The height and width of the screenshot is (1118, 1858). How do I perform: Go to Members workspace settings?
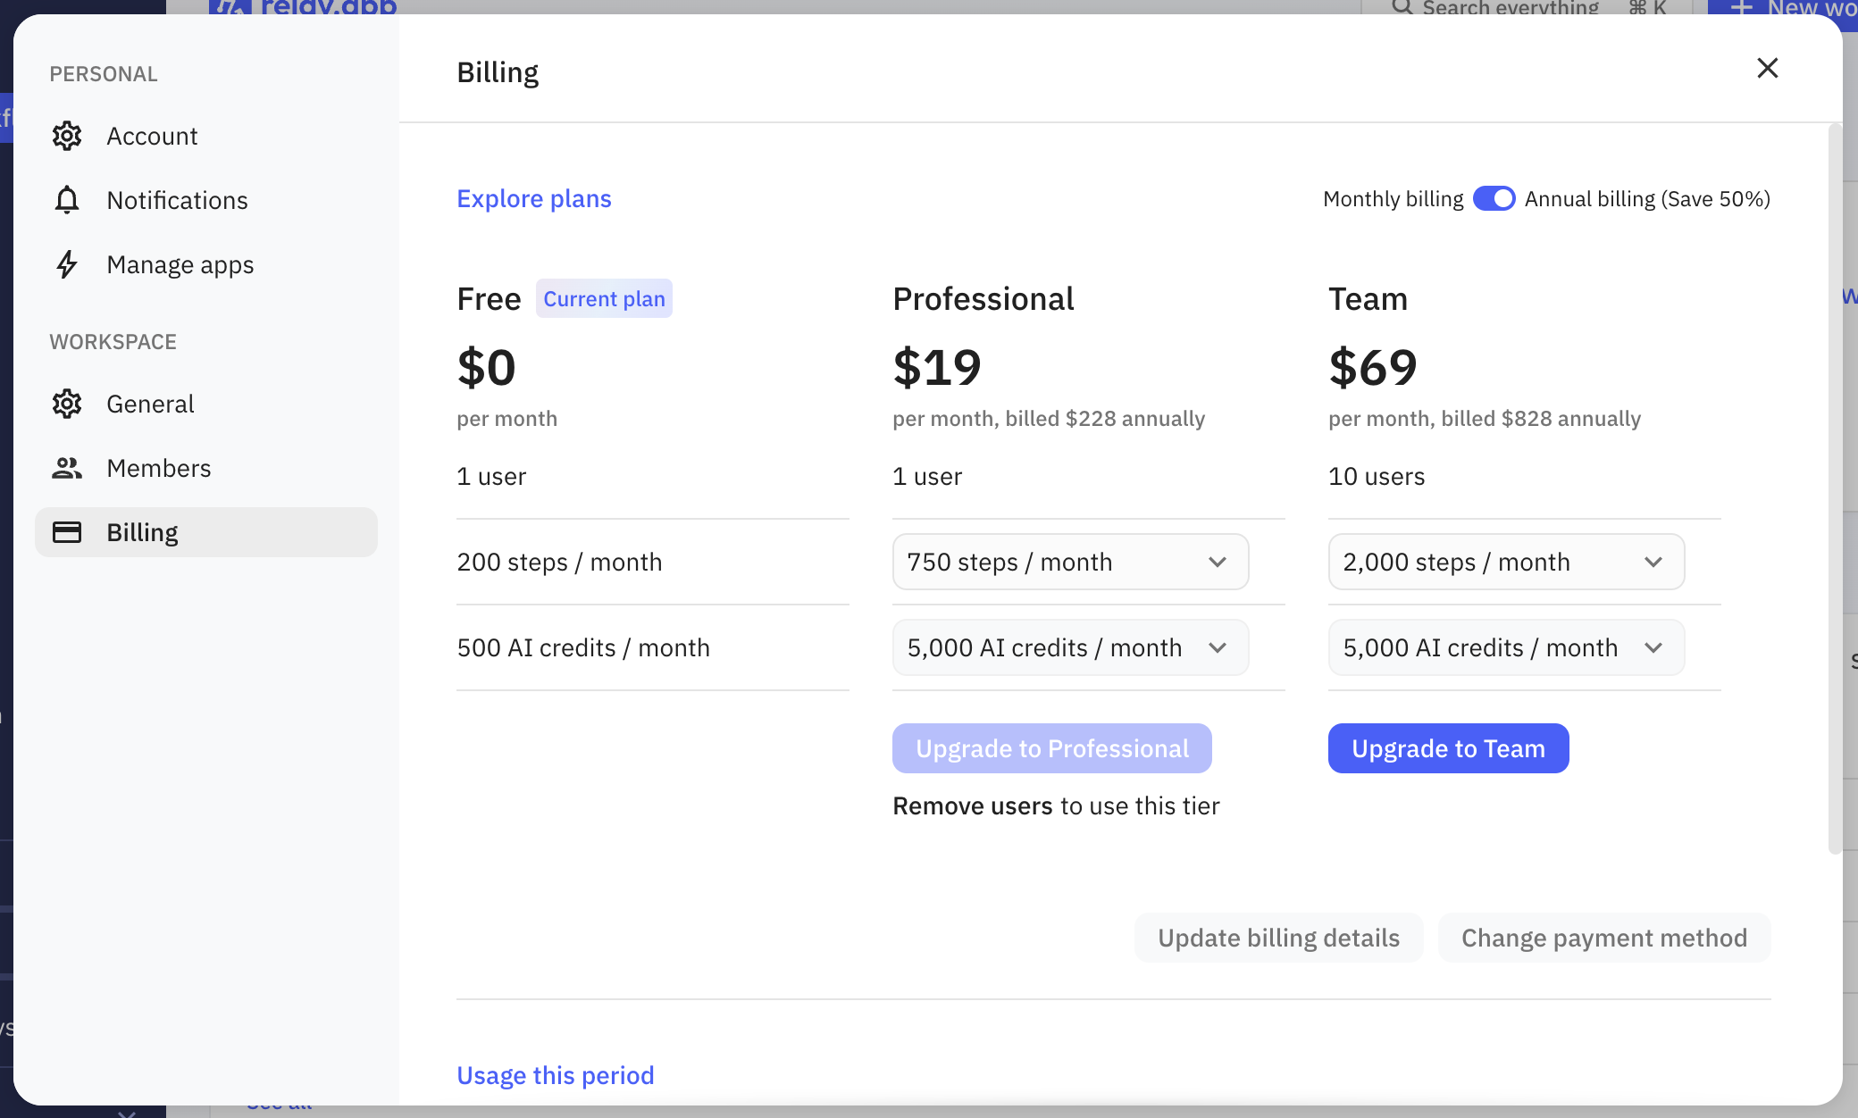[x=158, y=468]
